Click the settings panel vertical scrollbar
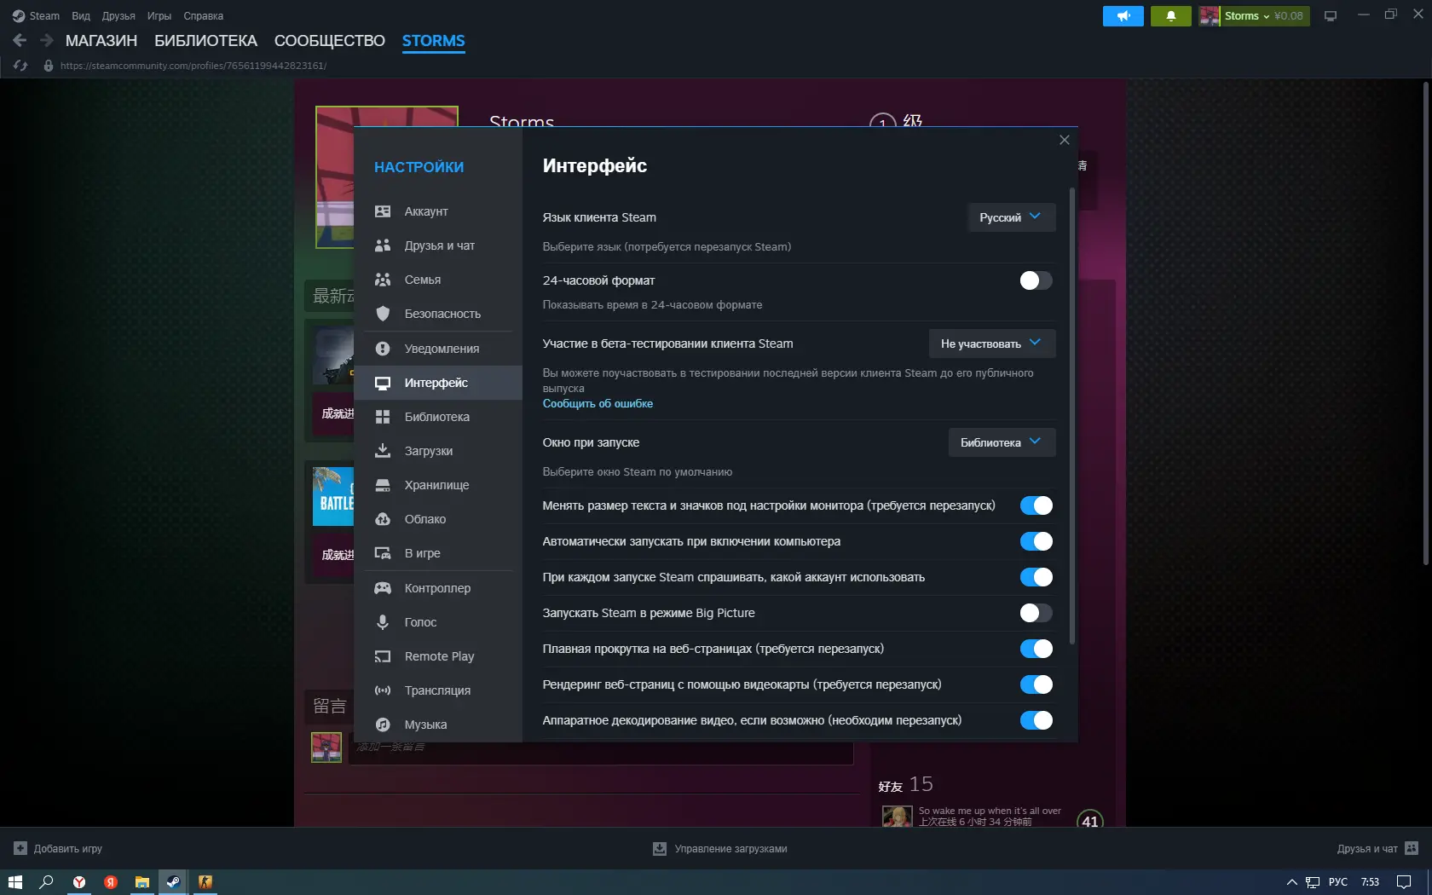 (1072, 416)
